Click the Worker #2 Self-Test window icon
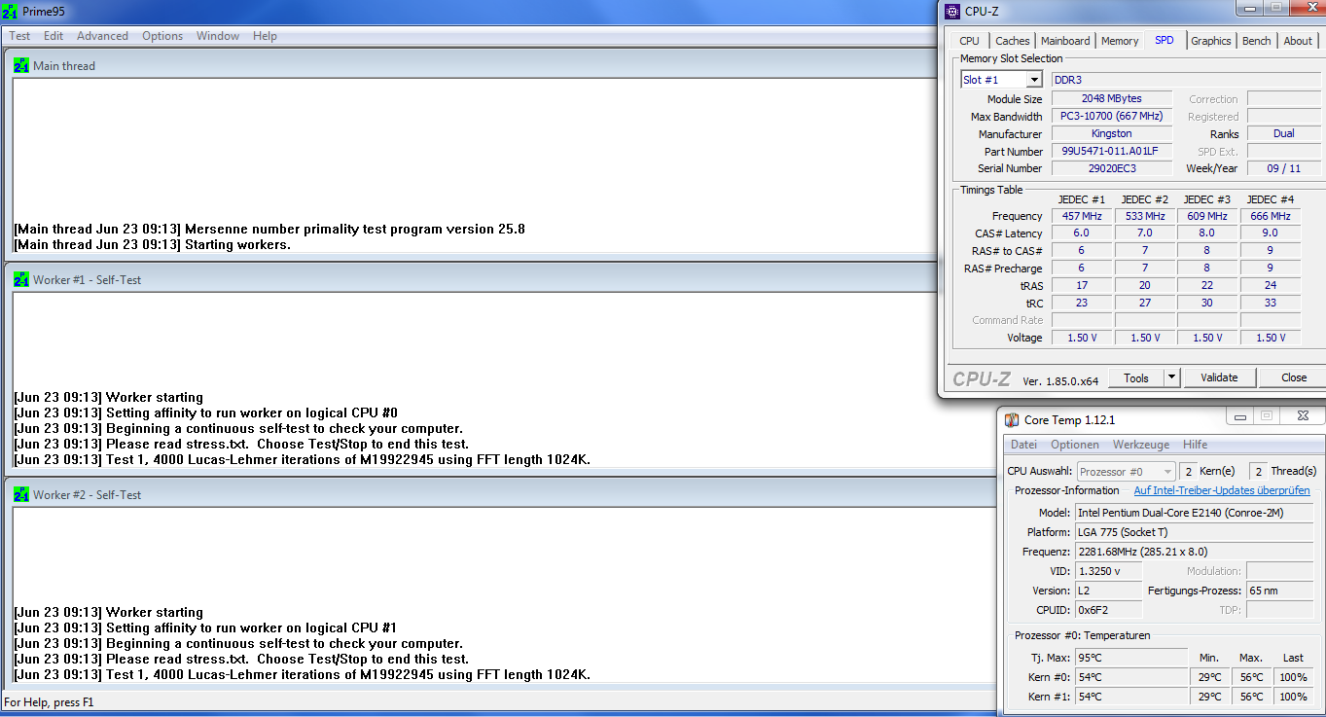Screen dimensions: 1326x717 pos(21,494)
